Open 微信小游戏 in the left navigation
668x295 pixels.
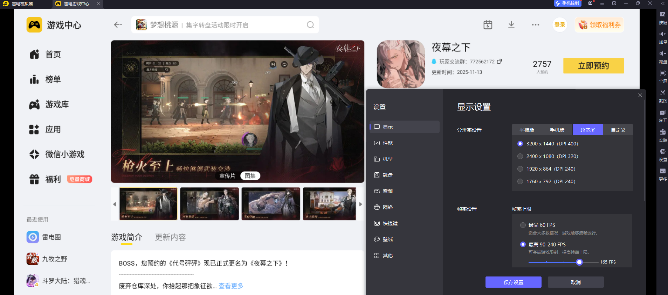coord(57,154)
